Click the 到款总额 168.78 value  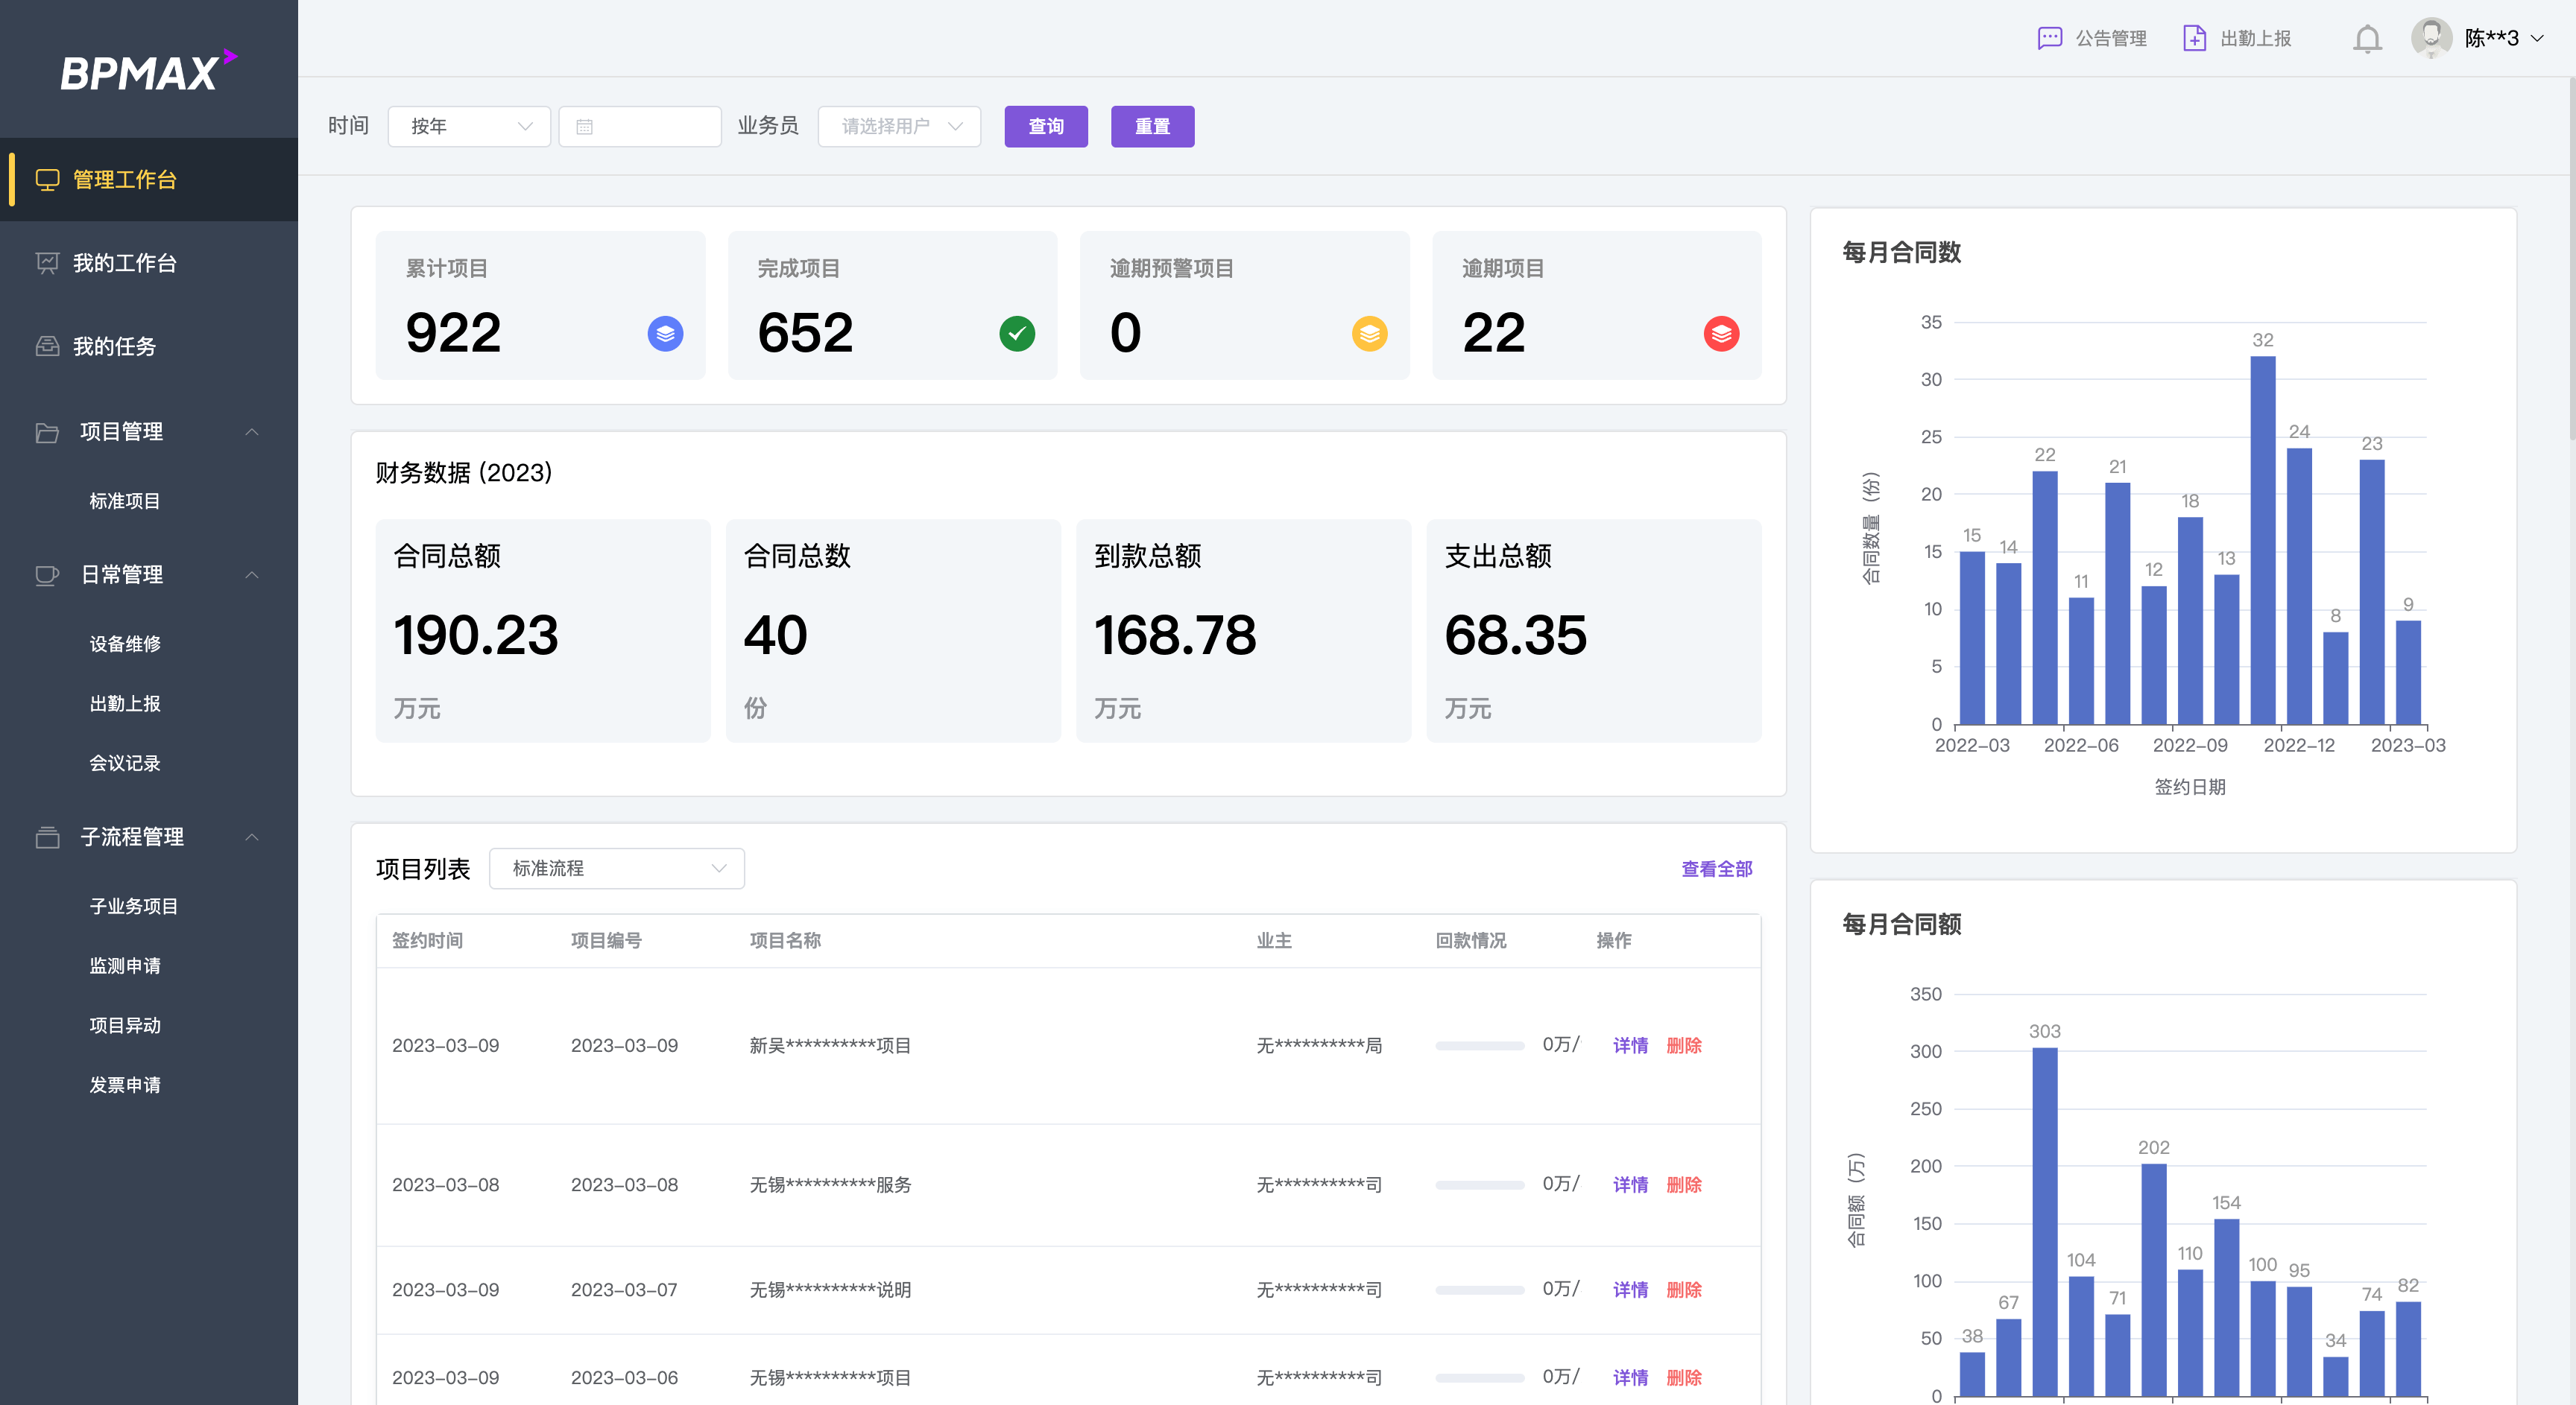[x=1175, y=635]
